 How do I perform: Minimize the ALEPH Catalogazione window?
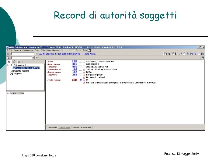(198, 47)
